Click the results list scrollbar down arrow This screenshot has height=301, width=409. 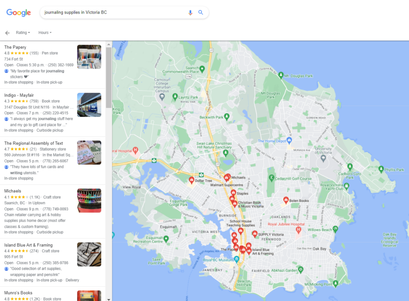(109, 298)
